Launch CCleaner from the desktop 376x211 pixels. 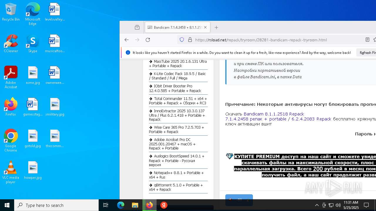coord(11,44)
